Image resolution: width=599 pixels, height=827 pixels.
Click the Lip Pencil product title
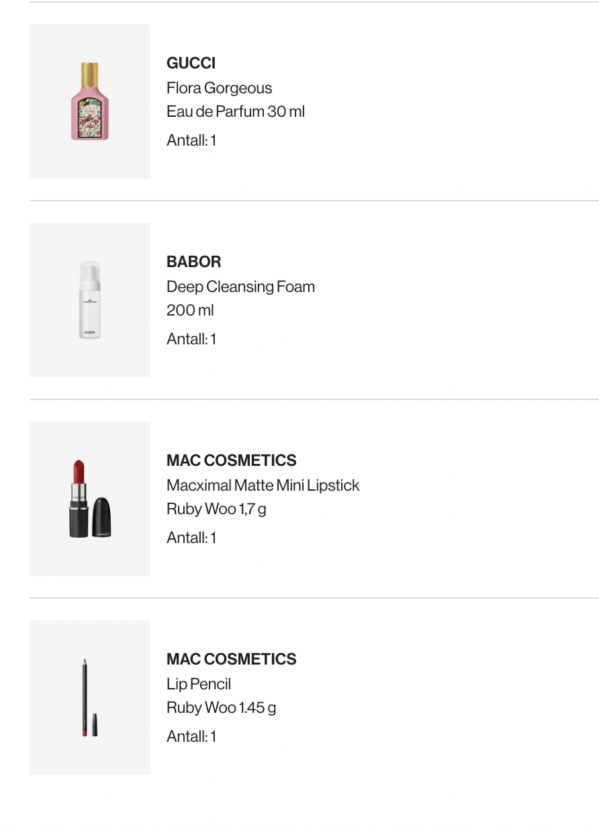click(x=199, y=684)
